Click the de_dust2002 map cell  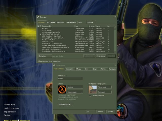pos(100,47)
